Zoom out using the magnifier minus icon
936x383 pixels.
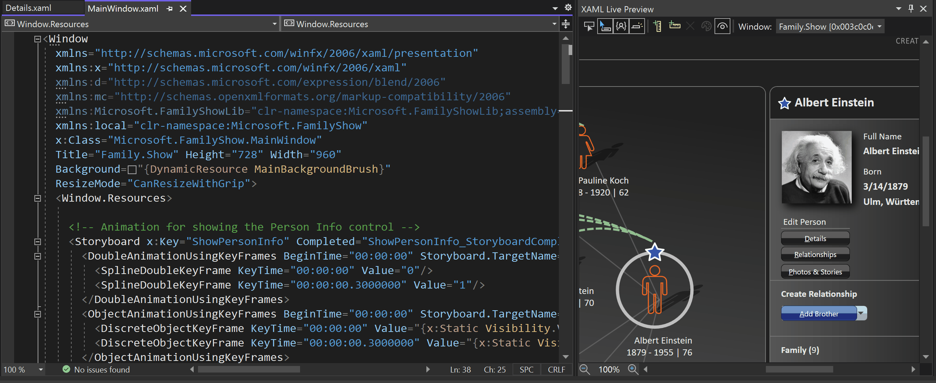point(585,369)
